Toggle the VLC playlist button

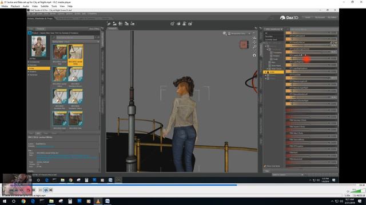(41, 190)
